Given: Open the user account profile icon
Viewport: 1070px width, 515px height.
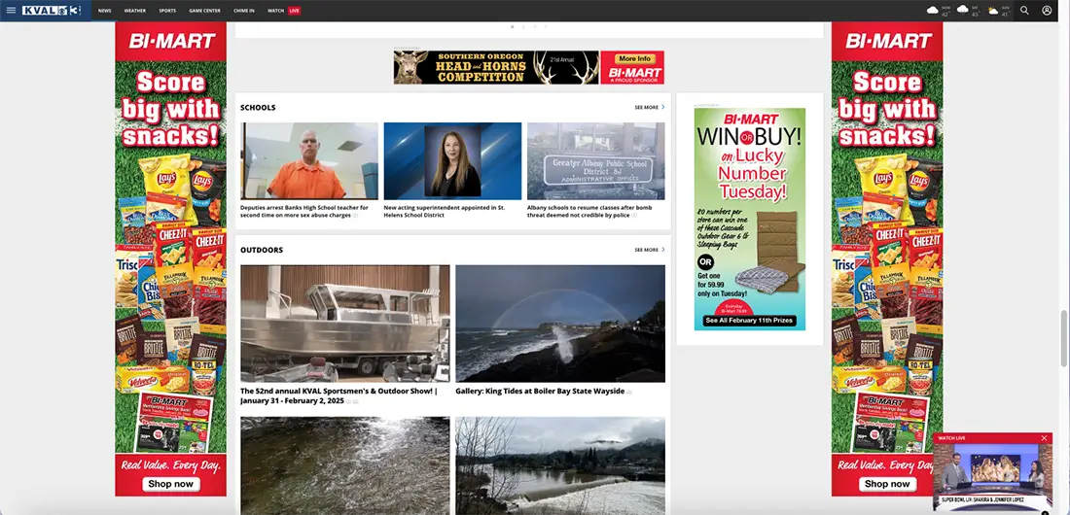Looking at the screenshot, I should (x=1047, y=11).
